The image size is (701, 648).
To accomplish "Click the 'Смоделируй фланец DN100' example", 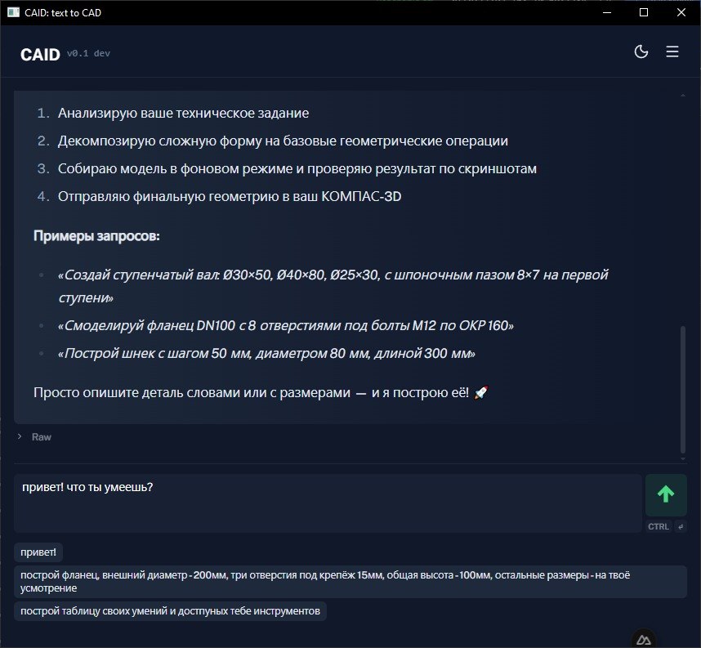I will [286, 325].
